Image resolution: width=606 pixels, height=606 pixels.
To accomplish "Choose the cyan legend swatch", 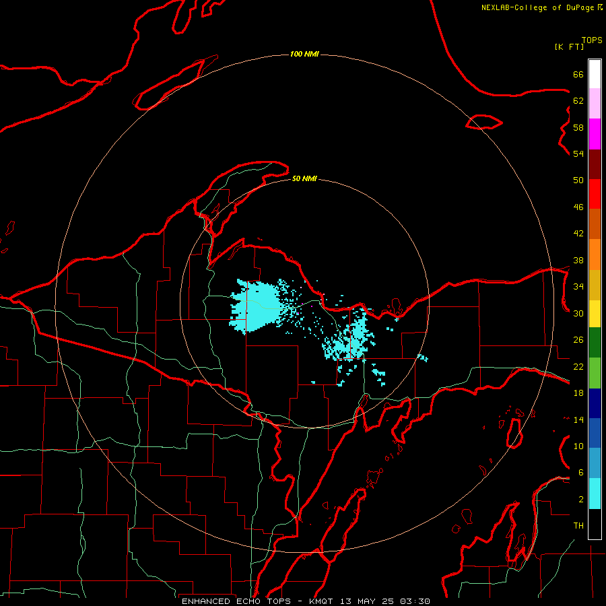I will pyautogui.click(x=595, y=494).
